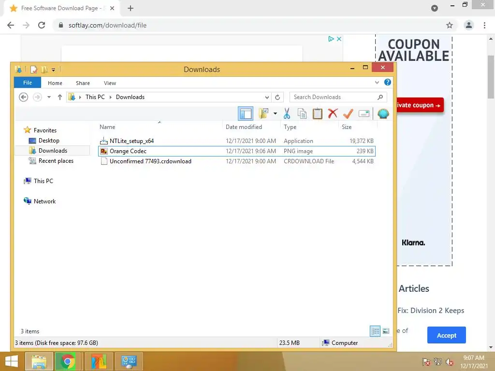Viewport: 495px width, 371px height.
Task: Delete the file with the red X icon
Action: pos(333,113)
